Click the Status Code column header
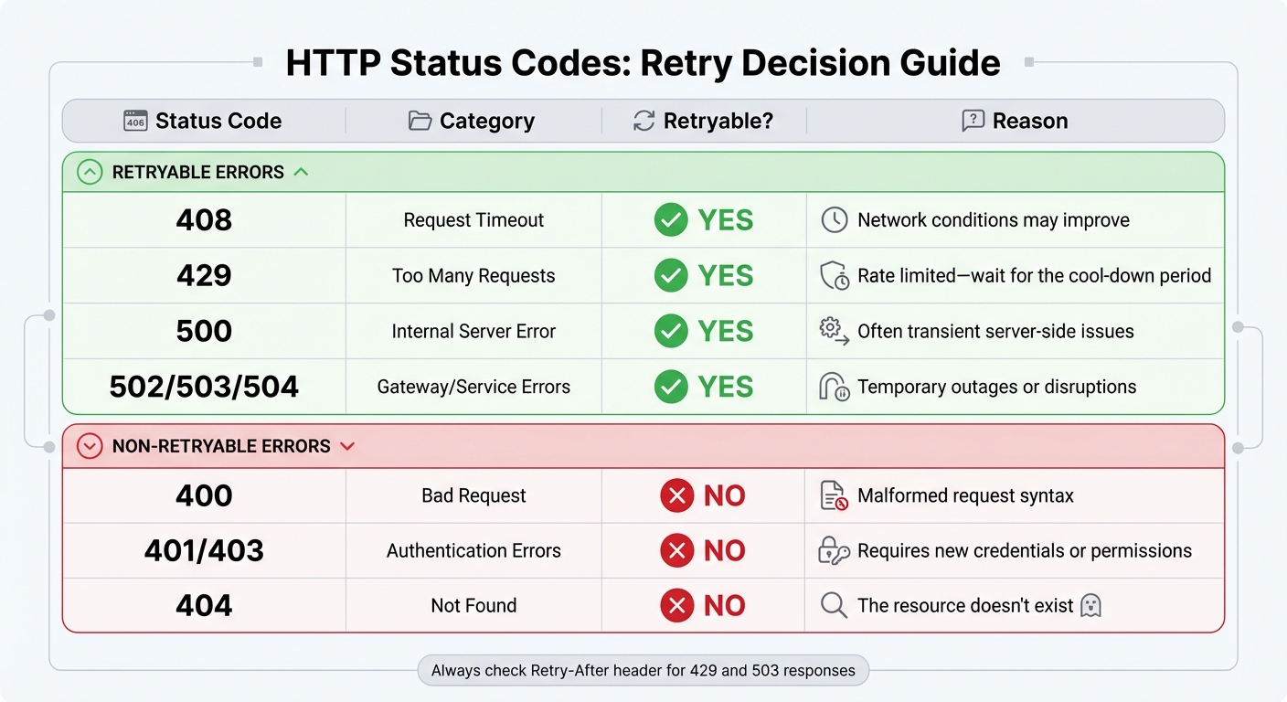This screenshot has width=1287, height=702. [203, 121]
